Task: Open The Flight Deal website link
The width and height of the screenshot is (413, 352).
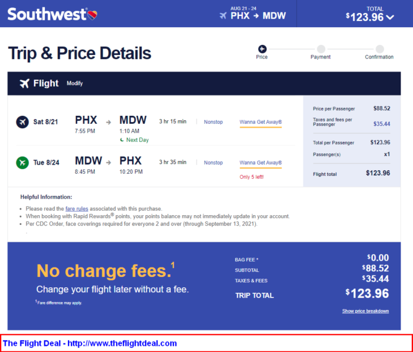Action: [90, 343]
